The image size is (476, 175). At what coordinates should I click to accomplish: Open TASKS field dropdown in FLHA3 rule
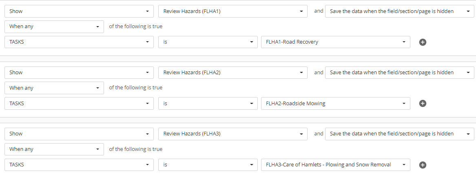79,165
